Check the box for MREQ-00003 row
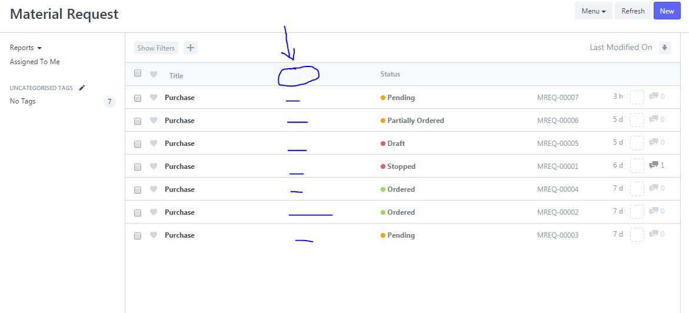689x313 pixels. pos(138,236)
